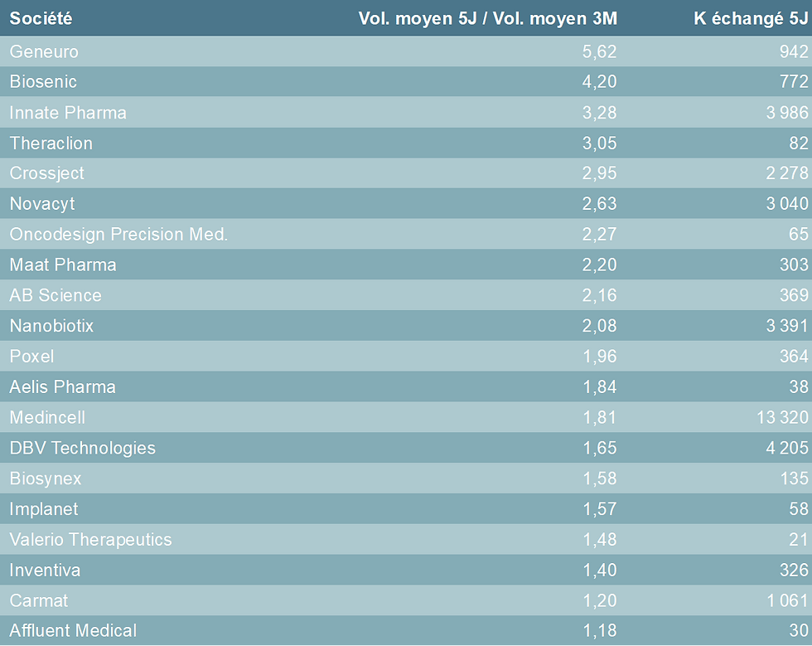Click the K échangé 5J column header
This screenshot has height=646, width=812.
tap(751, 18)
